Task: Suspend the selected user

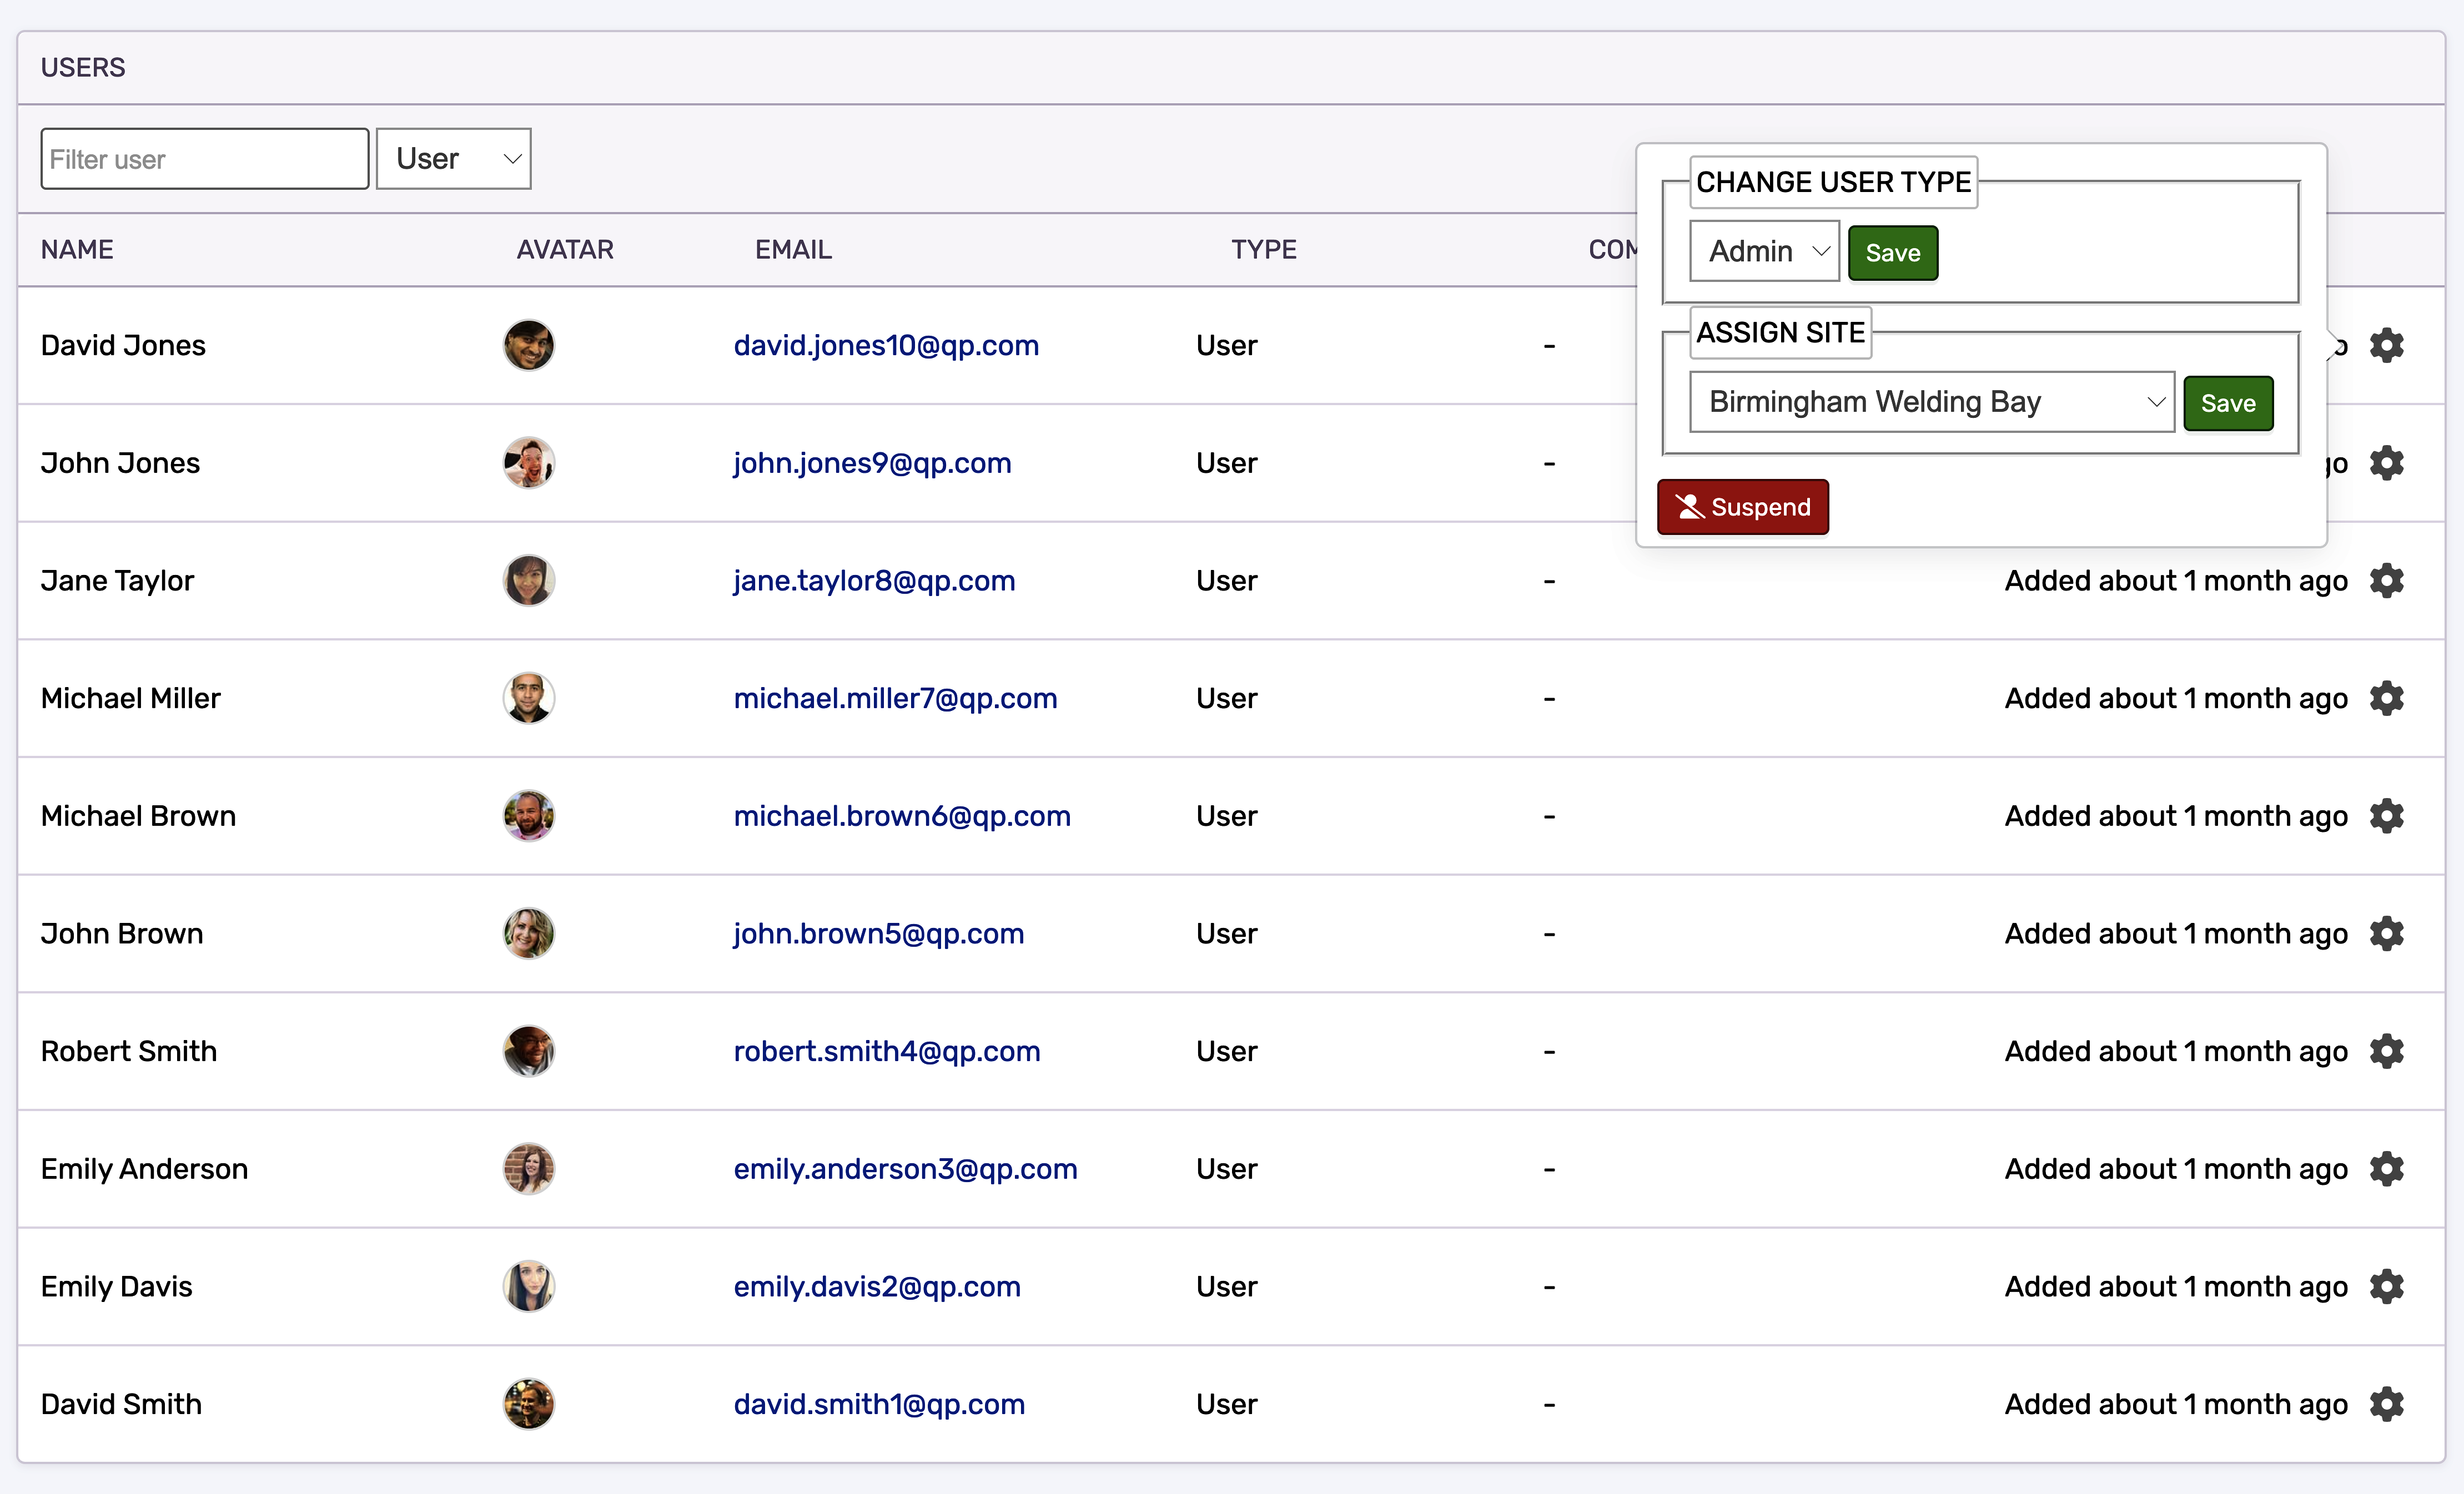Action: tap(1742, 507)
